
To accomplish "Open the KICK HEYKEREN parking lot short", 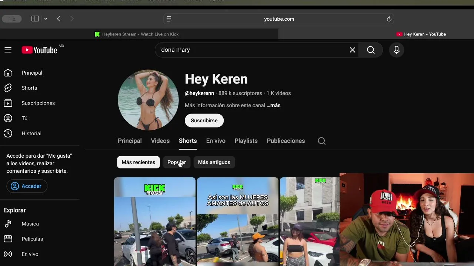I will pyautogui.click(x=155, y=222).
